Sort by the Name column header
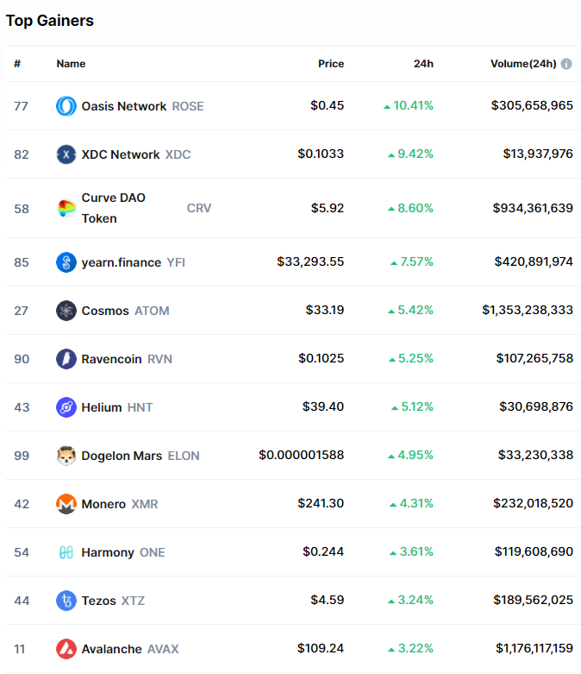Screen dimensions: 581x674 click(x=71, y=64)
